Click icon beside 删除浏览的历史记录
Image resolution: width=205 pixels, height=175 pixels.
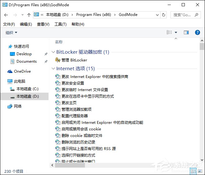(58, 142)
